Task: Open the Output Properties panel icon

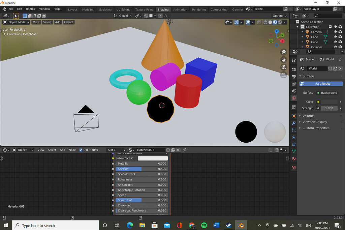Action: (293, 77)
